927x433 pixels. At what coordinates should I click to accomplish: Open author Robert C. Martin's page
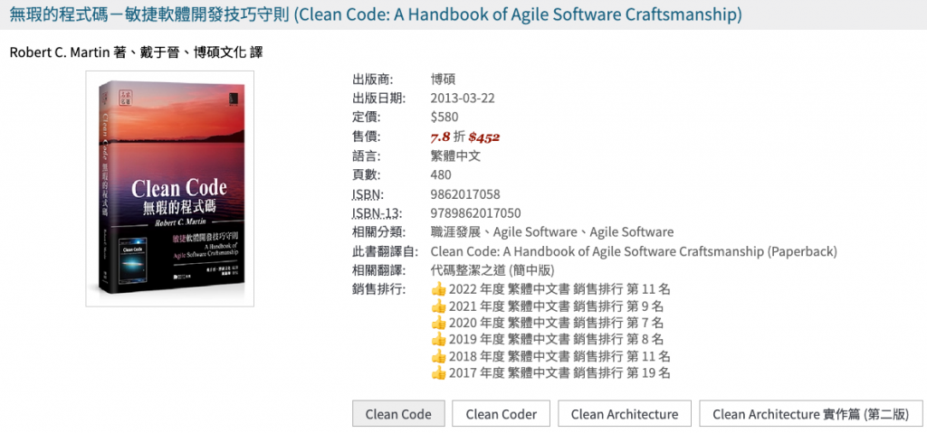(61, 52)
